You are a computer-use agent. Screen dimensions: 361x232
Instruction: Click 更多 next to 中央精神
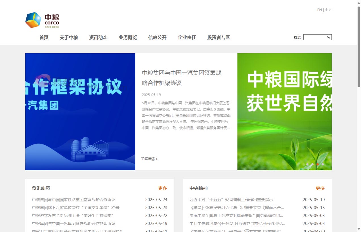pos(320,188)
